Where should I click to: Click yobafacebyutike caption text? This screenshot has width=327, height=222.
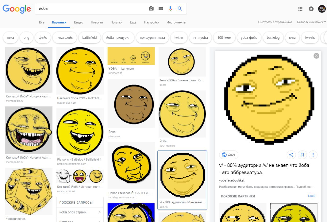(232, 180)
